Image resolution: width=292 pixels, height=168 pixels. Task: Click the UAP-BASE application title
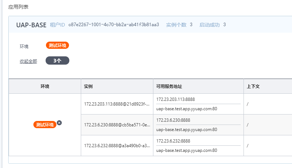31,25
